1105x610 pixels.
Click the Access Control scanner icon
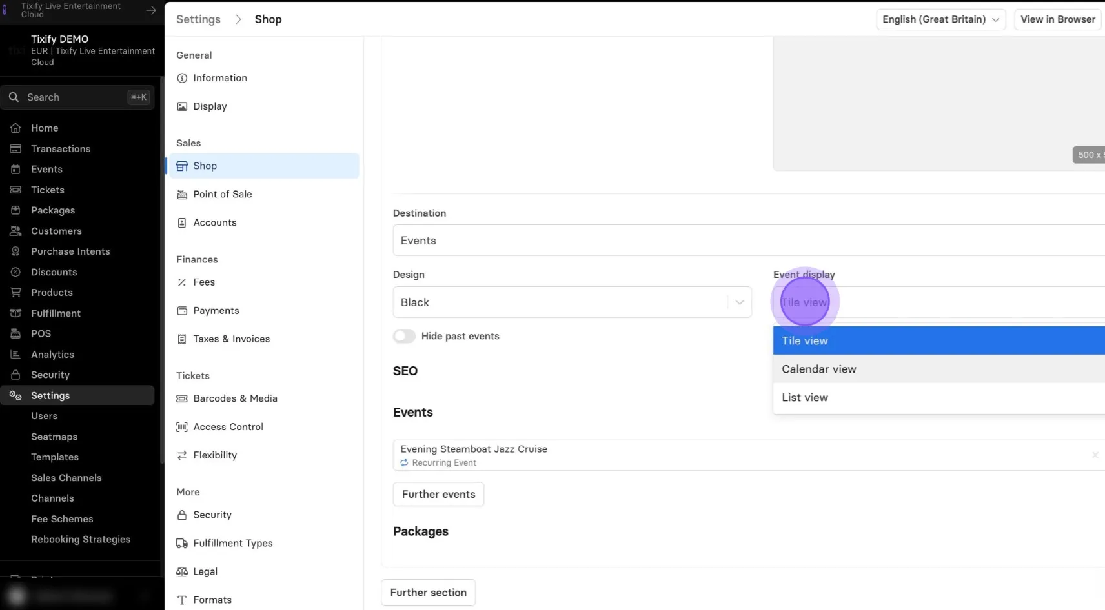(182, 427)
